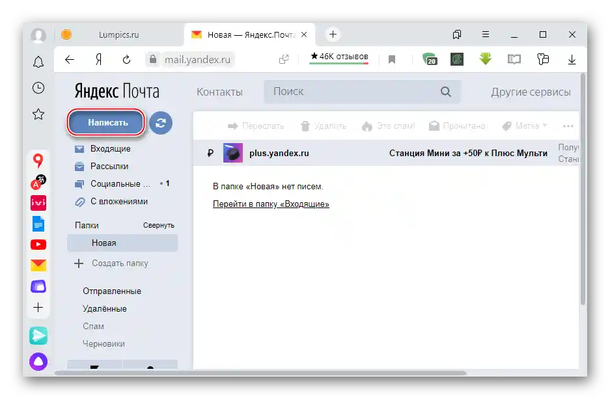Open the Отправленные folder
This screenshot has height=402, width=610.
[x=112, y=291]
